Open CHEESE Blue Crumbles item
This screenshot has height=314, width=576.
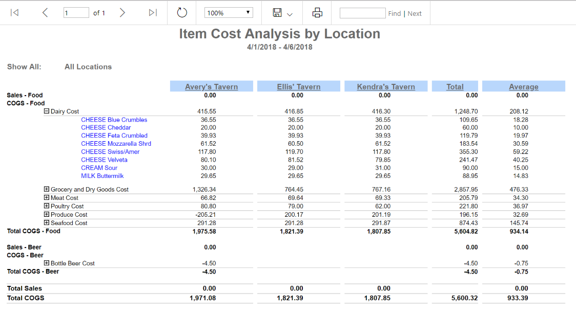[114, 120]
